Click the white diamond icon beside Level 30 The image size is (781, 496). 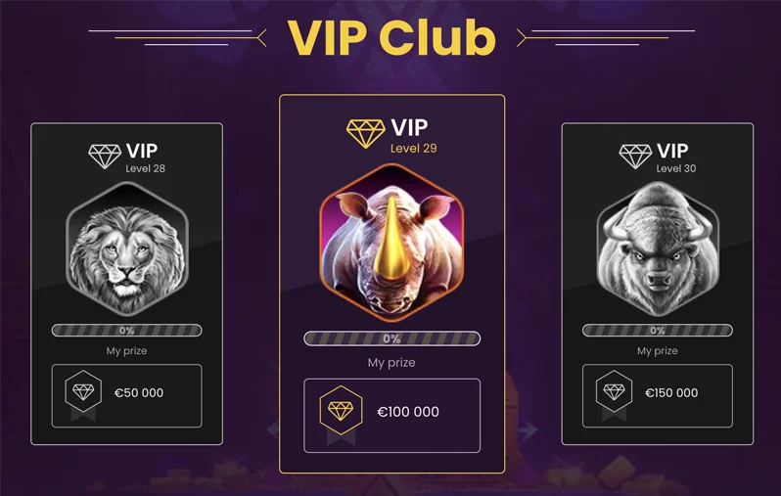635,157
